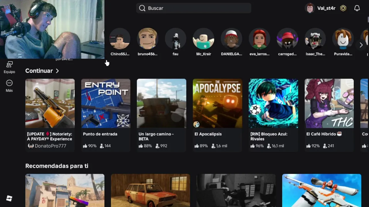Open recommended orange car garage thumbnail

[150, 190]
